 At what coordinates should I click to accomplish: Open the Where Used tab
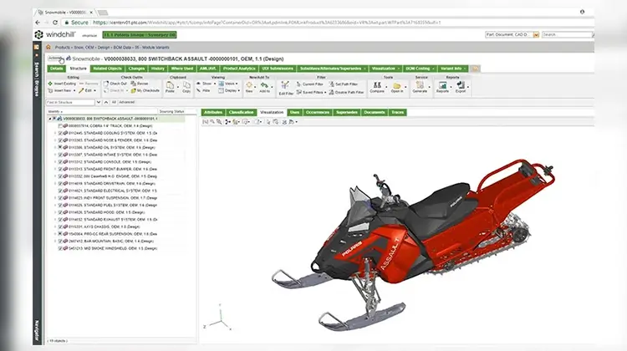click(182, 69)
